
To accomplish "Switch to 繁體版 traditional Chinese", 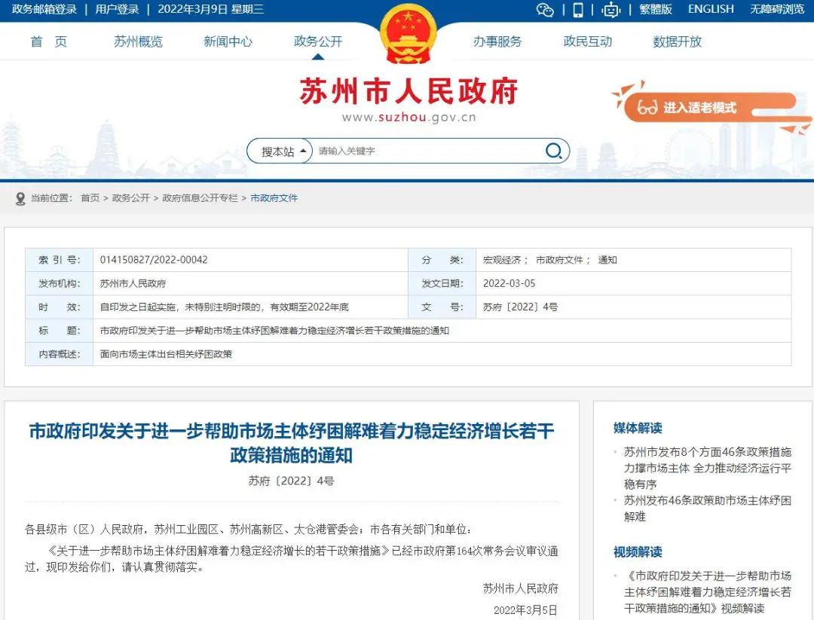I will click(x=656, y=10).
